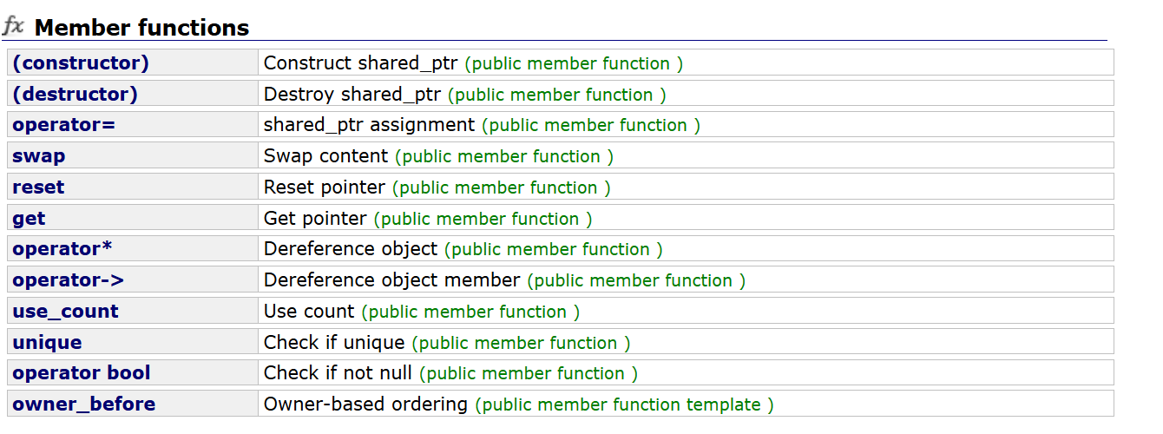Open the (destructor) link
Screen dimensions: 1163x434
[75, 94]
